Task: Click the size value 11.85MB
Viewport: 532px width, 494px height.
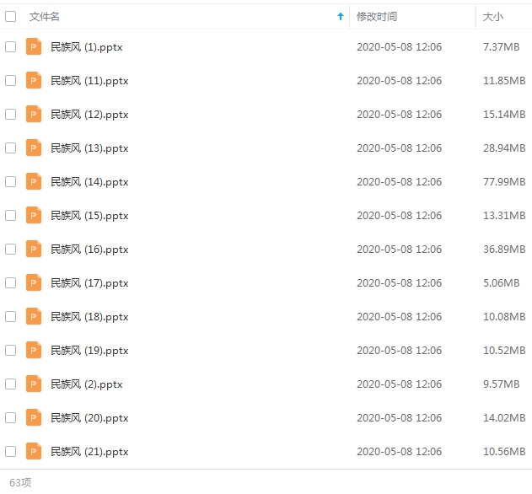Action: (x=504, y=80)
